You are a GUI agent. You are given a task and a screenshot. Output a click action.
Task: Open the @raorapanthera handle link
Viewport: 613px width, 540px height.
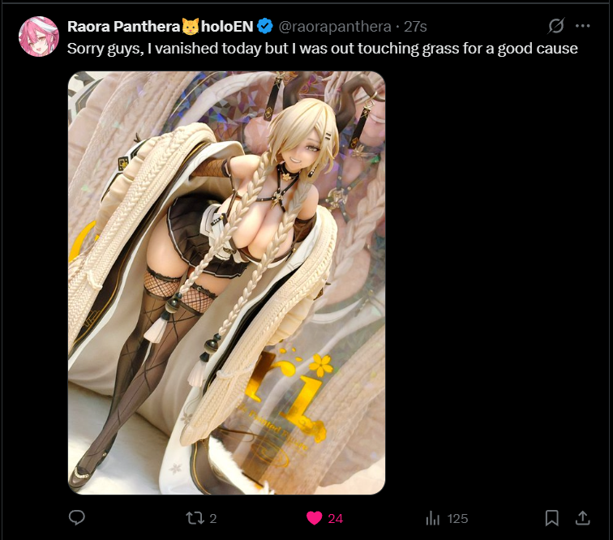(335, 27)
